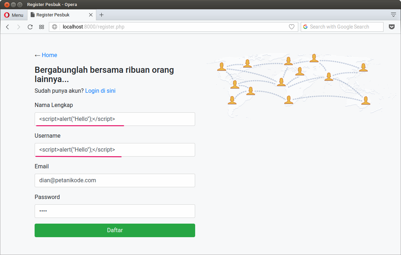This screenshot has height=255, width=401.
Task: Click the site security globe badge
Action: (x=55, y=27)
